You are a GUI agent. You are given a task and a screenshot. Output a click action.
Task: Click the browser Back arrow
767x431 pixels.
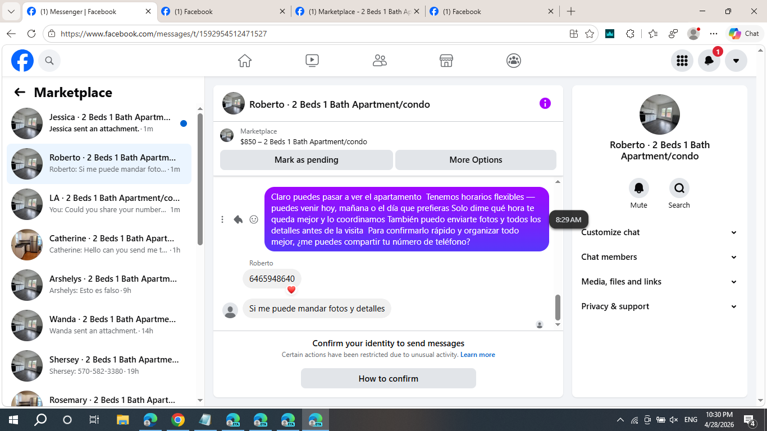(11, 34)
